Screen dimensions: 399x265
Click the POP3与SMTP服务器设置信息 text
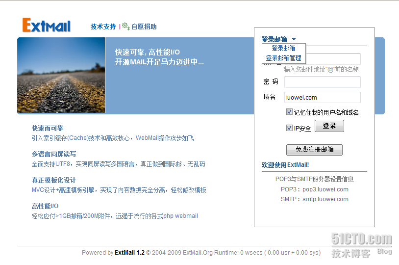click(315, 179)
